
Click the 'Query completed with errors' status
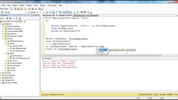[54, 94]
